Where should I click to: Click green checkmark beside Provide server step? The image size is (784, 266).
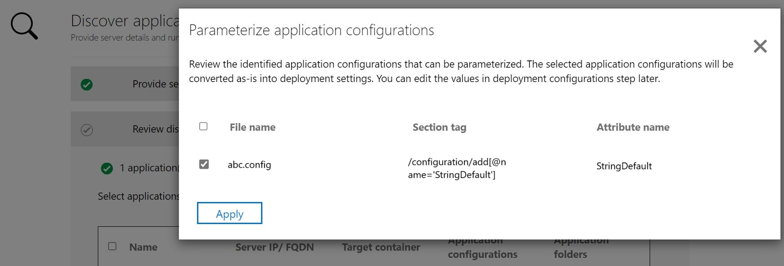coord(87,84)
